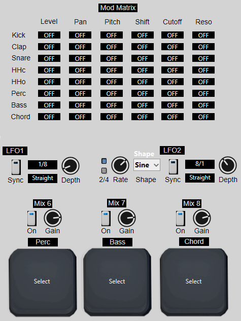Click the Mix 6 Gain knob
This screenshot has height=321, width=241.
[53, 218]
